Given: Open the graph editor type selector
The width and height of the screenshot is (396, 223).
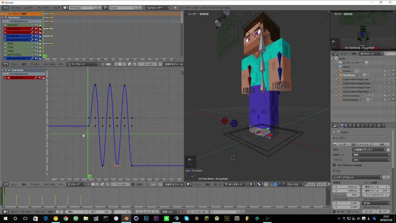Looking at the screenshot, I should click(6, 184).
